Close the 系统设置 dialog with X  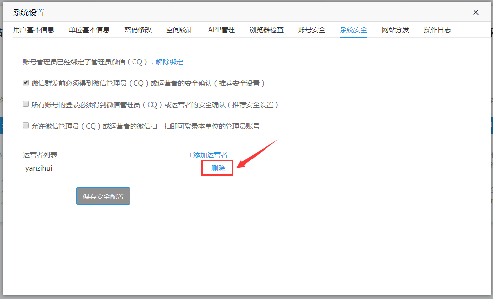(x=476, y=13)
